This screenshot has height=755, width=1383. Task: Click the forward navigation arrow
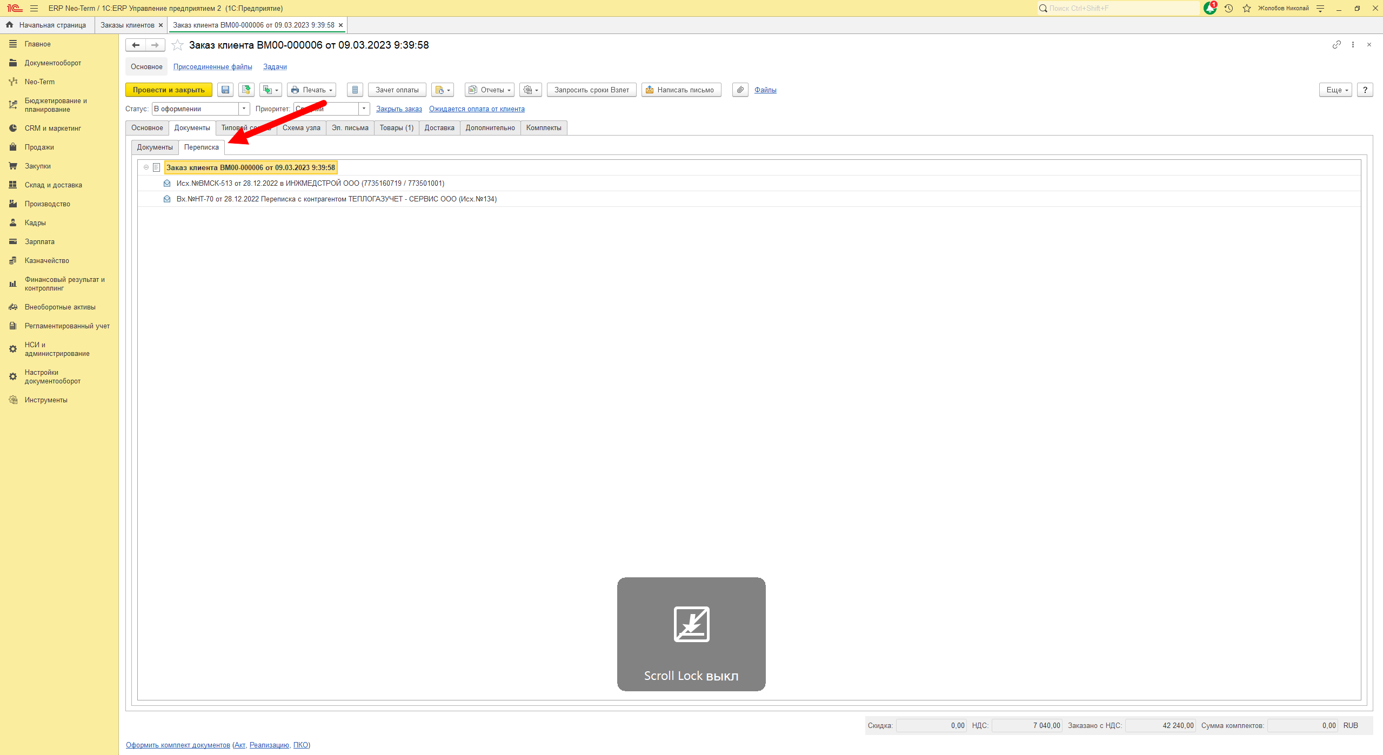[x=155, y=45]
